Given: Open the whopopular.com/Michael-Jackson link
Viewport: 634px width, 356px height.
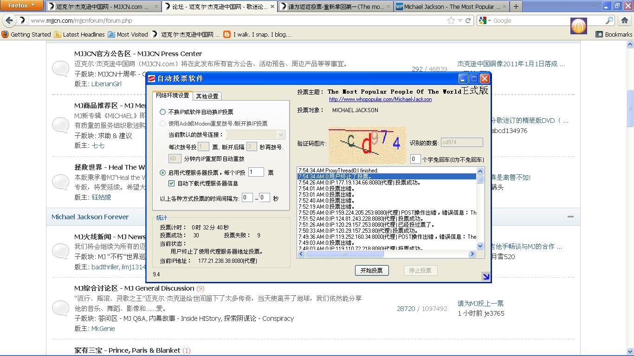Looking at the screenshot, I should [380, 99].
